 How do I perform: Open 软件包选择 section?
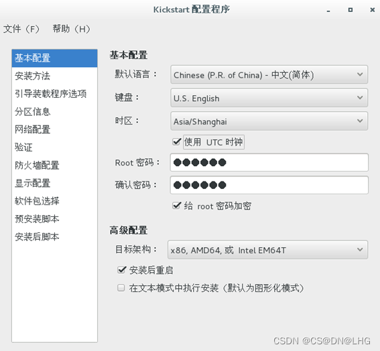(54, 201)
